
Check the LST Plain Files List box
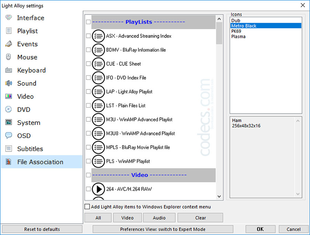tap(89, 105)
